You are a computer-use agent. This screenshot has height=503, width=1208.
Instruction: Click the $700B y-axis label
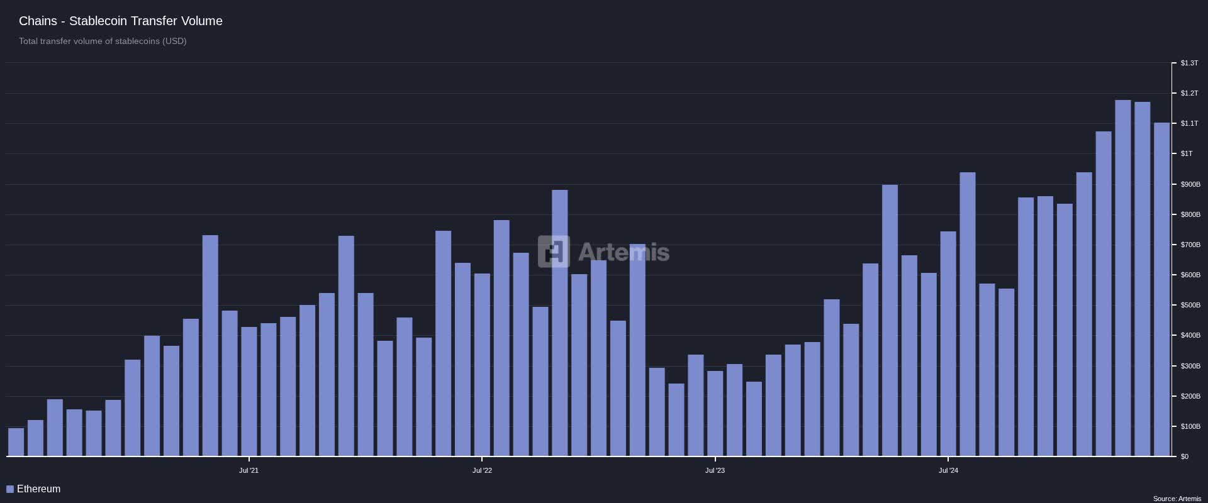point(1190,245)
